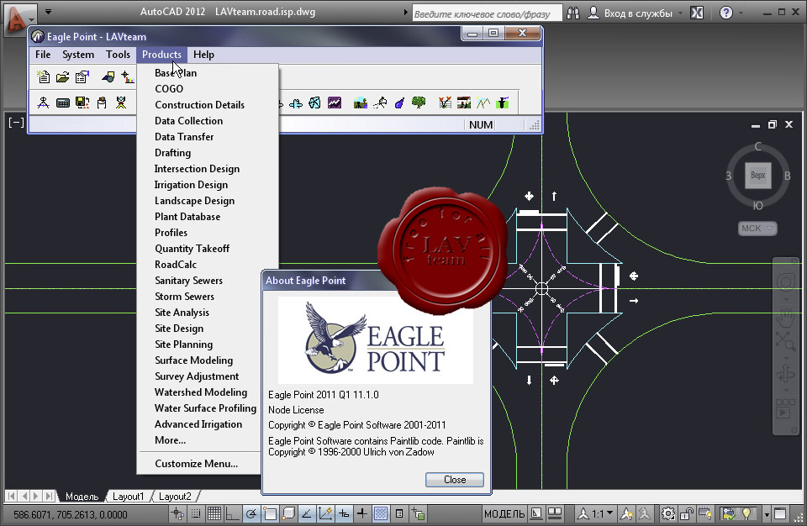Open ShowMotion from the navigation bar
Viewport: 807px width, 526px height.
tap(785, 408)
